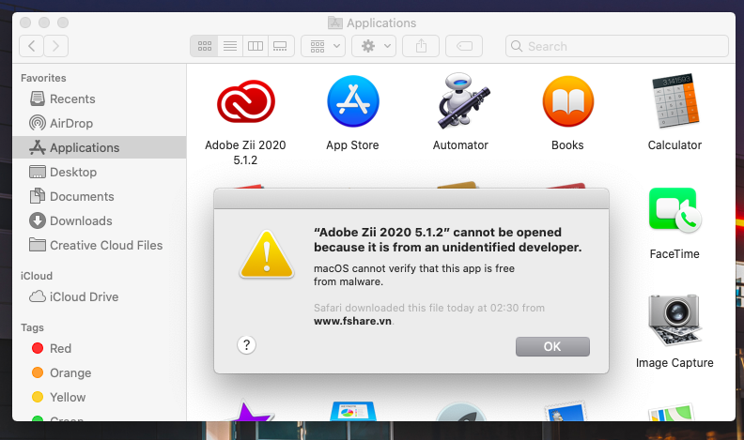744x440 pixels.
Task: Click the Safari downloaded this file text
Action: (x=429, y=308)
